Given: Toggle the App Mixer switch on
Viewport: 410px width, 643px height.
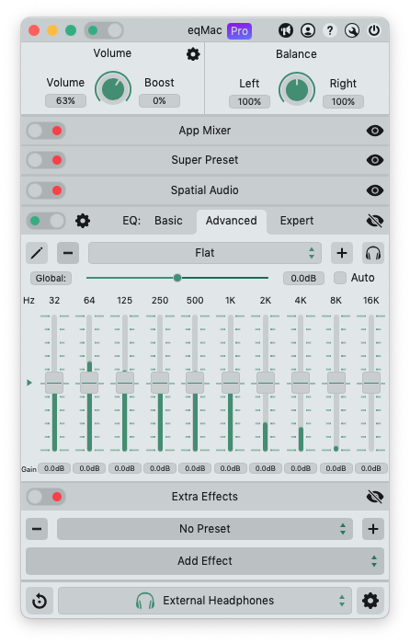Looking at the screenshot, I should (46, 131).
